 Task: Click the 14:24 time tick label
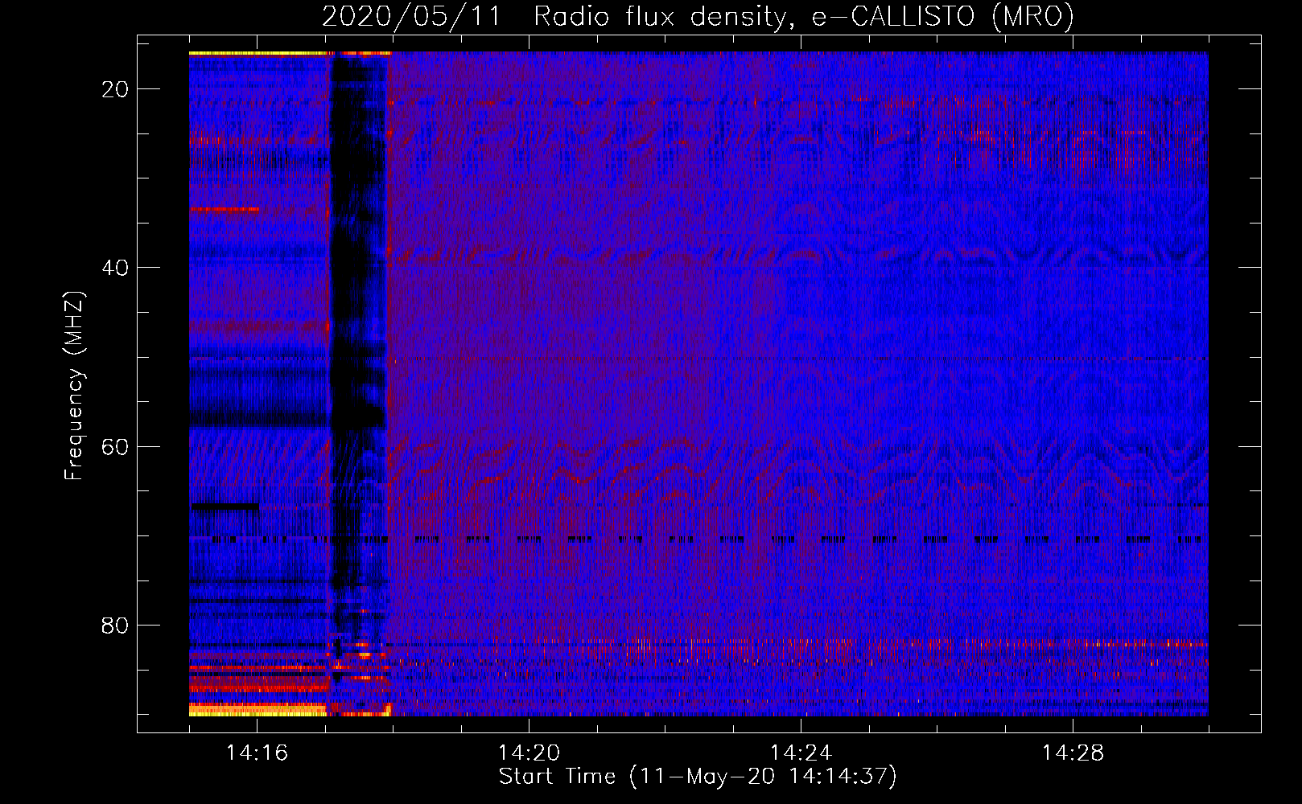pos(801,753)
